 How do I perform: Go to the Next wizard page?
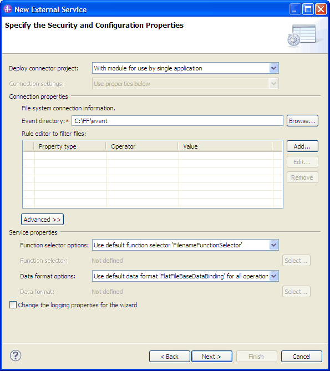212,357
